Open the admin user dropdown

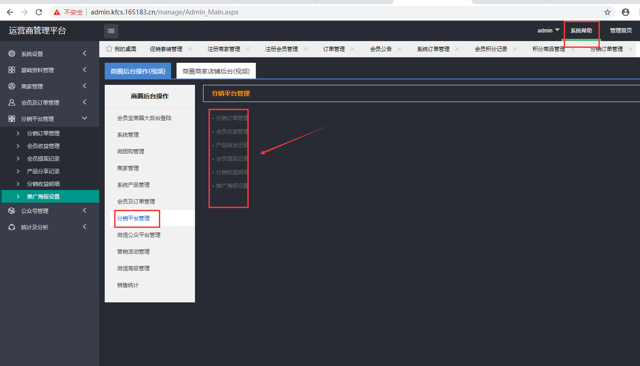(548, 31)
